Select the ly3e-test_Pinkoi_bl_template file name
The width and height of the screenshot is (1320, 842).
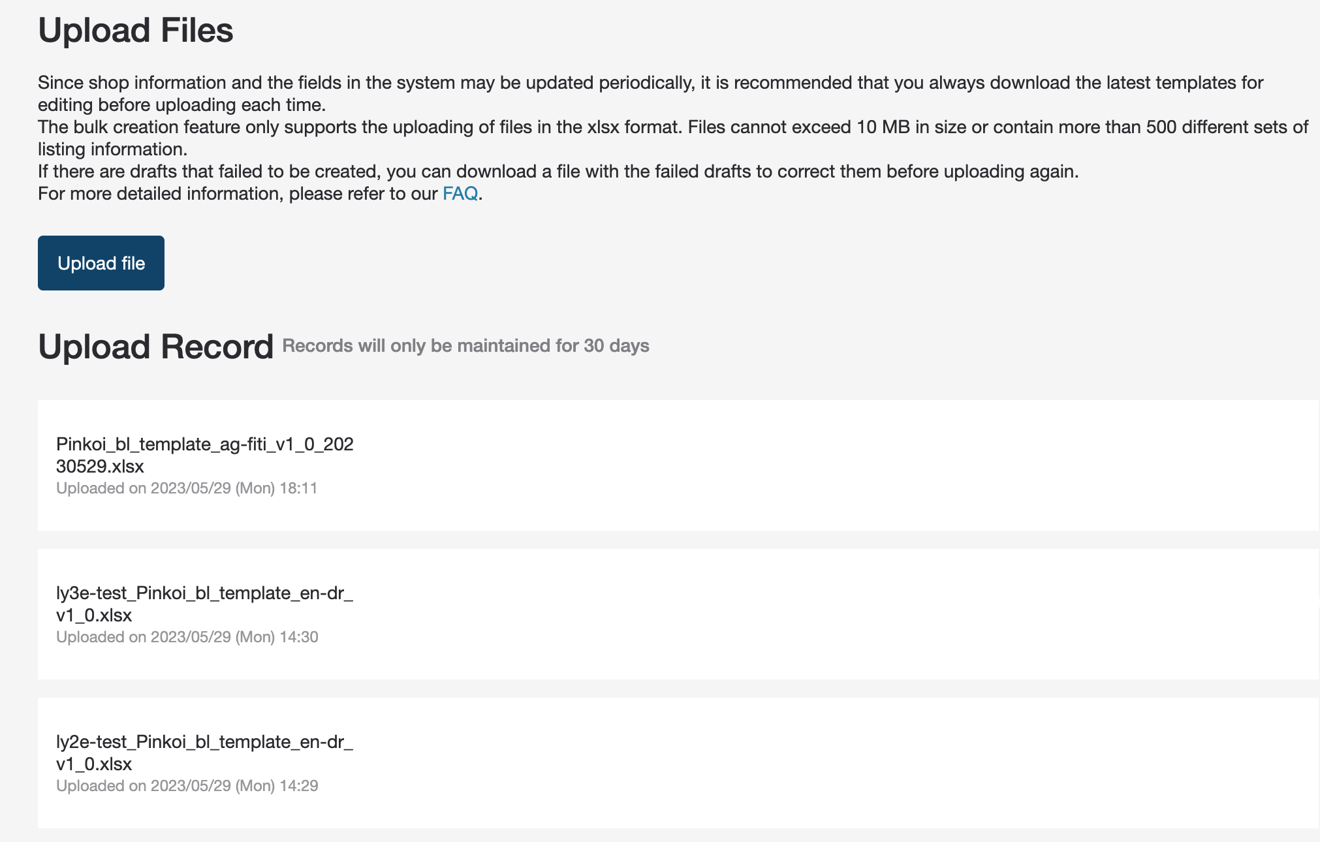(204, 604)
